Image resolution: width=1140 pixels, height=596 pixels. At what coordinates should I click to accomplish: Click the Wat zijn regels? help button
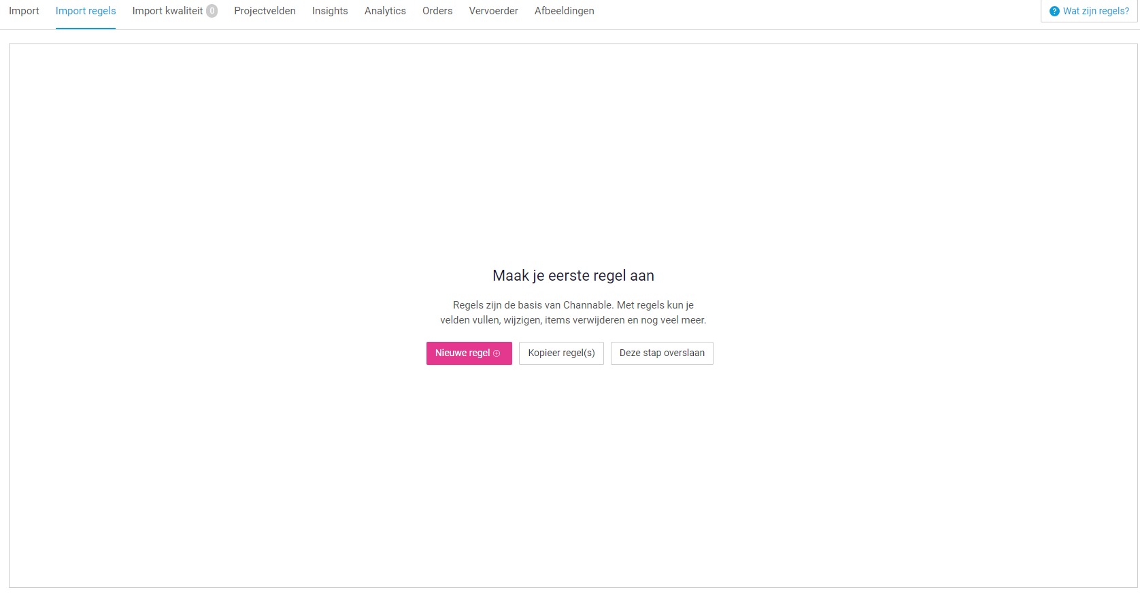(x=1089, y=11)
